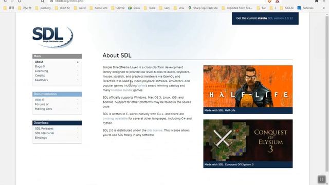The width and height of the screenshot is (329, 185).
Task: Click the 'About SDL' heading
Action: point(117,55)
